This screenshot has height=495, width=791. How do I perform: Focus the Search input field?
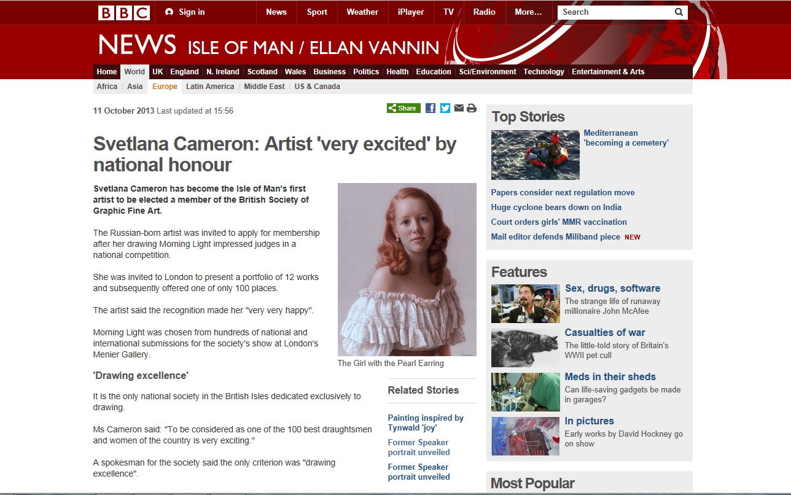tap(616, 12)
